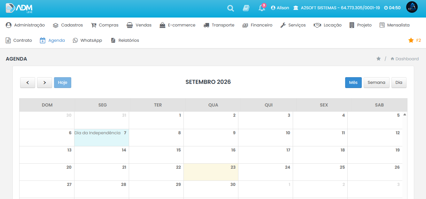Screen dimensions: 426x199
Task: Open the Projeto menu
Action: coord(360,25)
